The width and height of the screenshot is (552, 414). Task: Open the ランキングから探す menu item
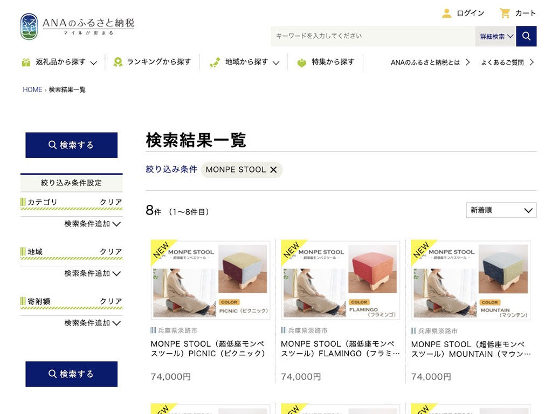pos(158,62)
